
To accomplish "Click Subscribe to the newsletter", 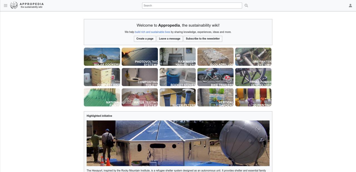I will click(x=203, y=39).
